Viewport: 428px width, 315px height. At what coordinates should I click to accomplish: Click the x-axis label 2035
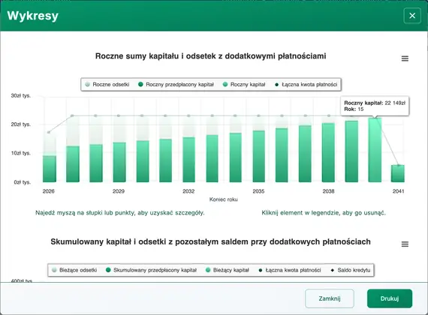(258, 191)
